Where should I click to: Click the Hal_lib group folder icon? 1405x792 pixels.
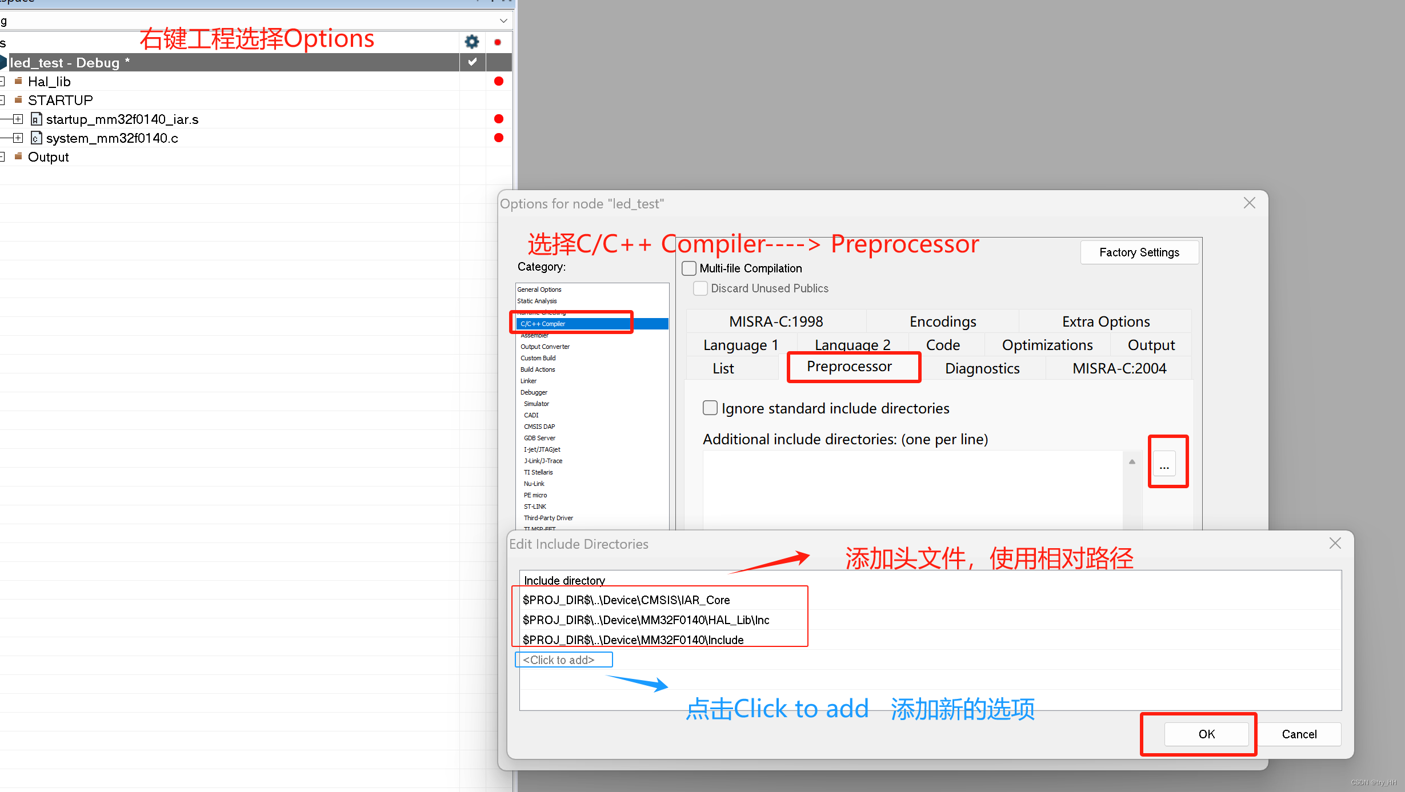click(18, 81)
